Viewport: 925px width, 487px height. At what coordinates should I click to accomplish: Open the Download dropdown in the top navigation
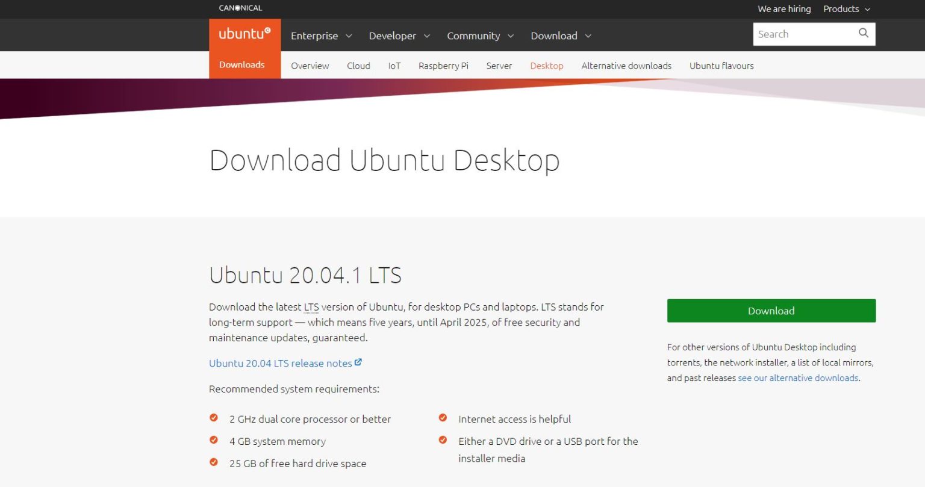561,36
